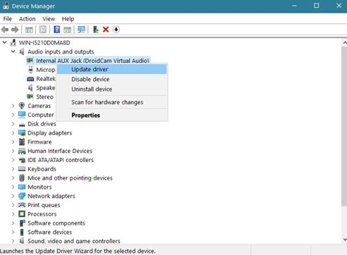Click the red X Uninstall device icon
Image resolution: width=347 pixels, height=255 pixels.
pos(106,30)
